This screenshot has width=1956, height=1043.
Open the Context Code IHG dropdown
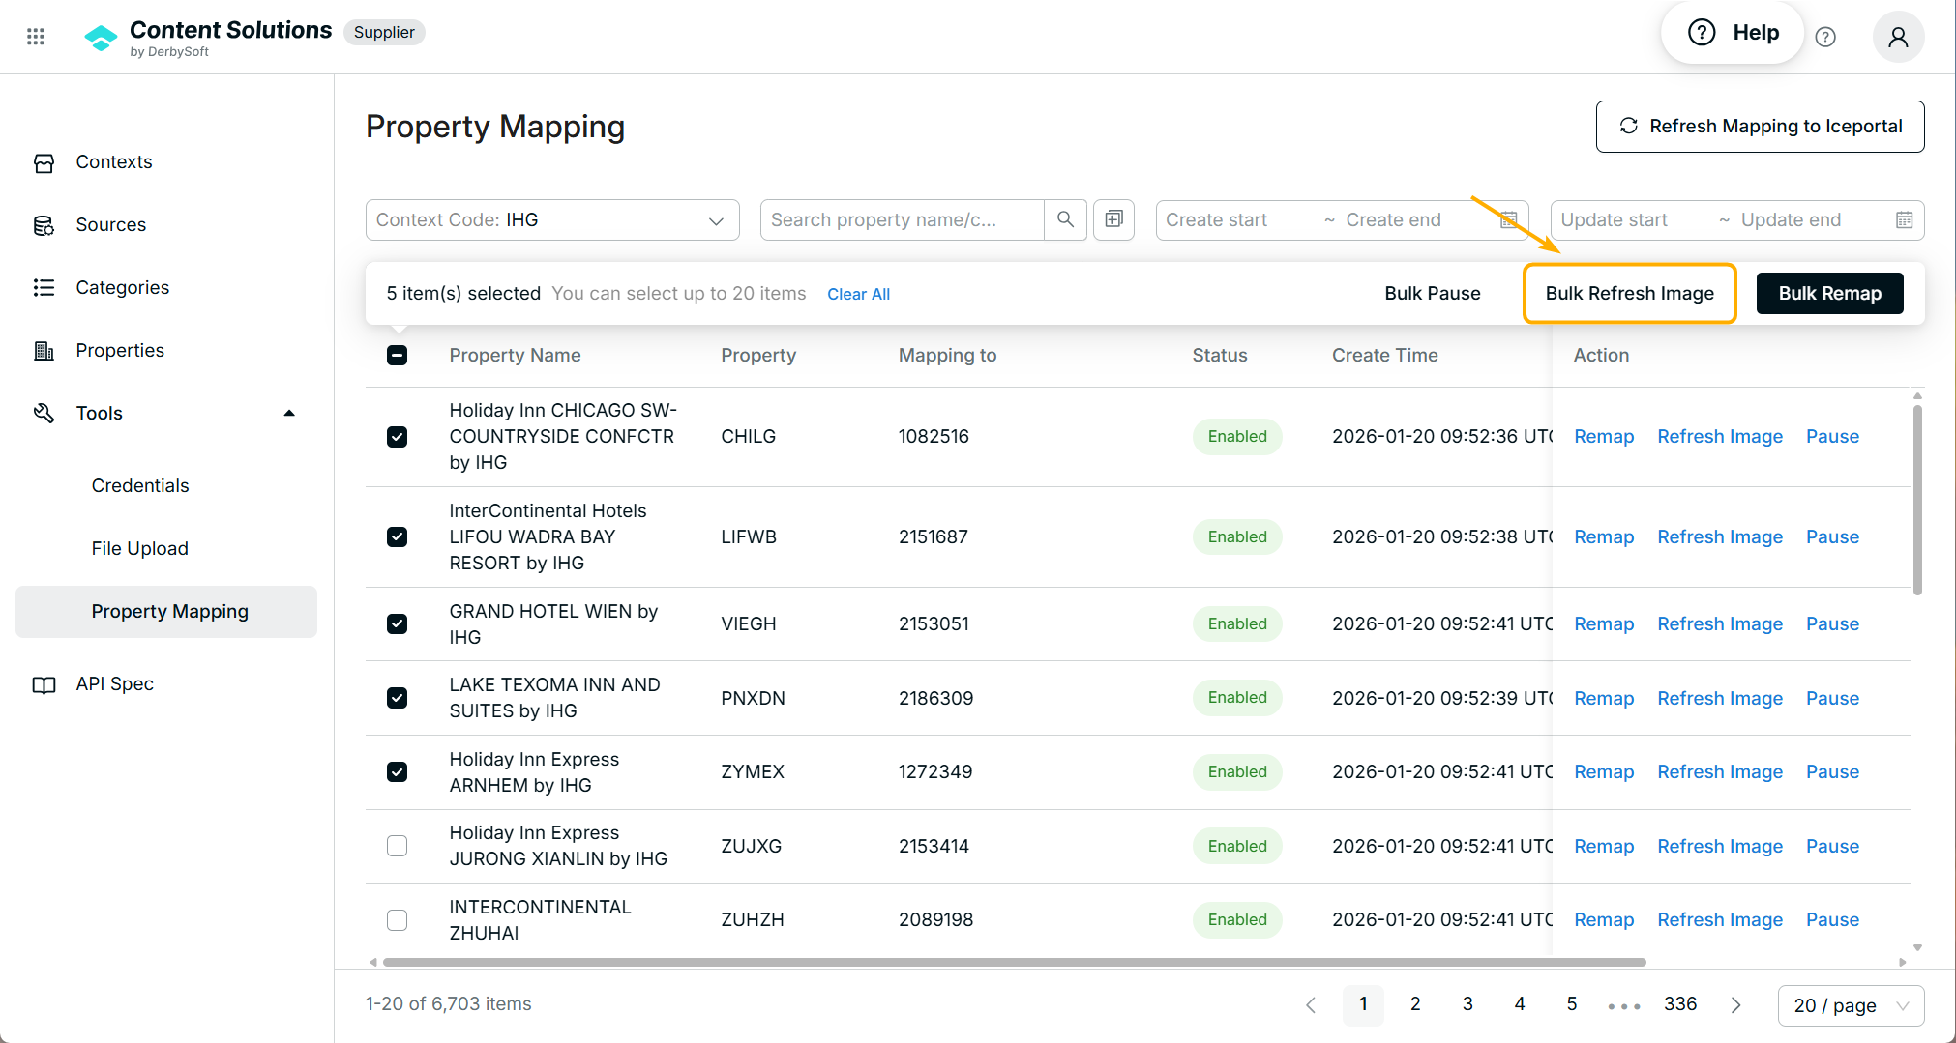tap(552, 219)
